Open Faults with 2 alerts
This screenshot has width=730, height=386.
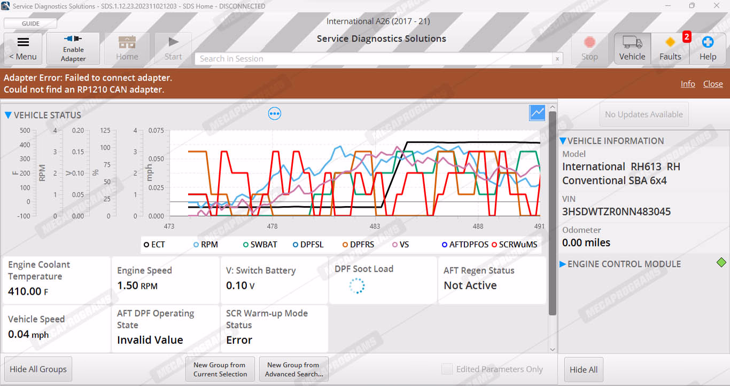coord(670,49)
